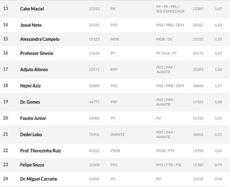Open Fausto Junior's entry
The height and width of the screenshot is (187, 231).
pos(33,118)
